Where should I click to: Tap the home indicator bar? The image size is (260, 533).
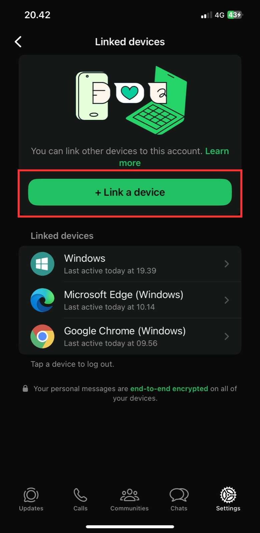pos(130,527)
